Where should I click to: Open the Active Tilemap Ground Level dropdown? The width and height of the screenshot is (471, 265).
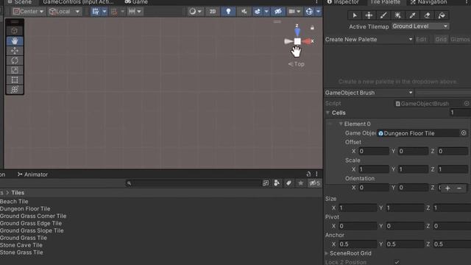click(420, 26)
